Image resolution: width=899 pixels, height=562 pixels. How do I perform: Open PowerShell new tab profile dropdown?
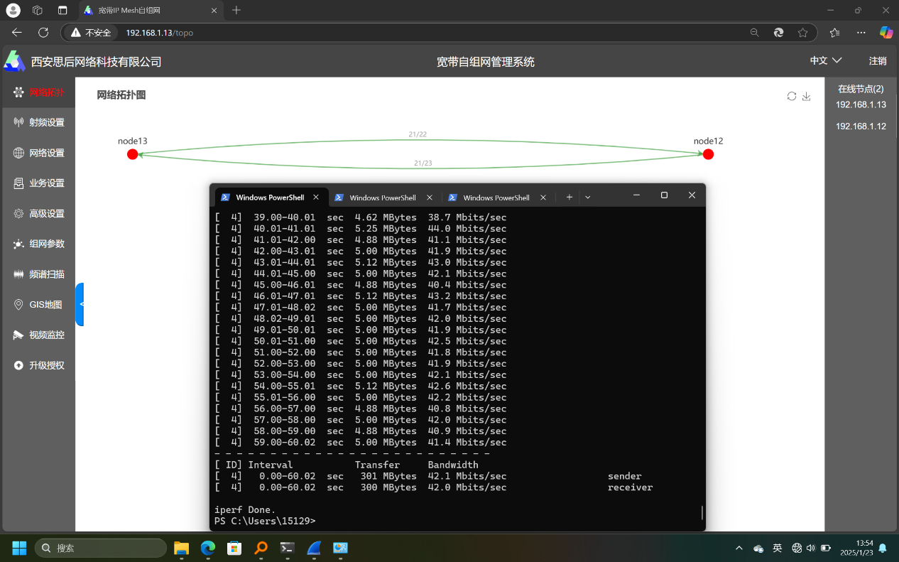pos(587,198)
